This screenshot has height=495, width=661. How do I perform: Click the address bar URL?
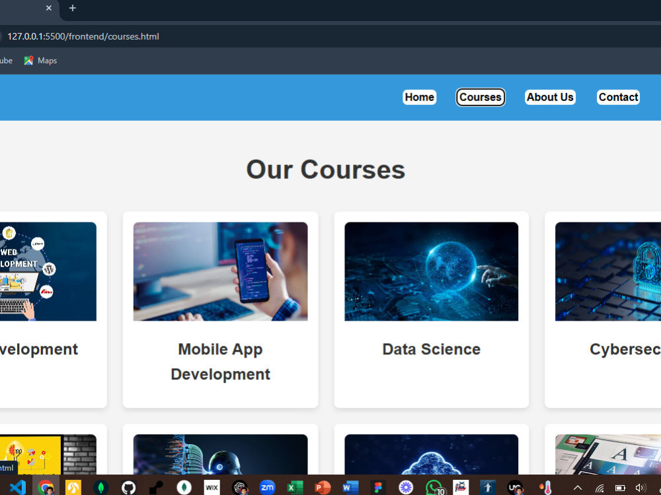(x=83, y=36)
